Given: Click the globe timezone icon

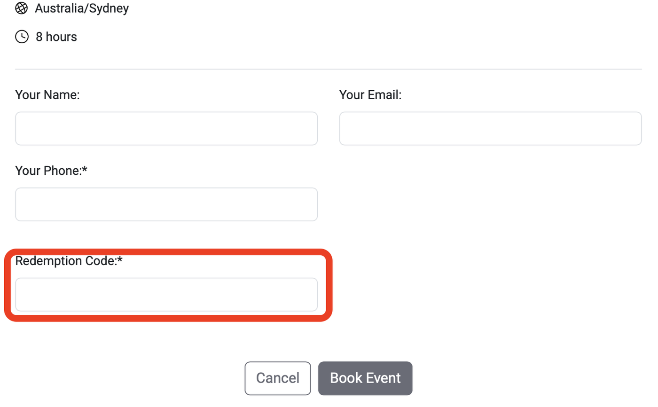Looking at the screenshot, I should tap(22, 8).
